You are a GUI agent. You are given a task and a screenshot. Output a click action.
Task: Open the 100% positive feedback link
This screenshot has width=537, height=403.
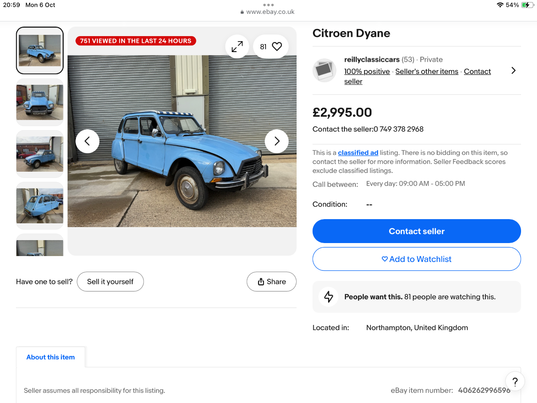(367, 71)
